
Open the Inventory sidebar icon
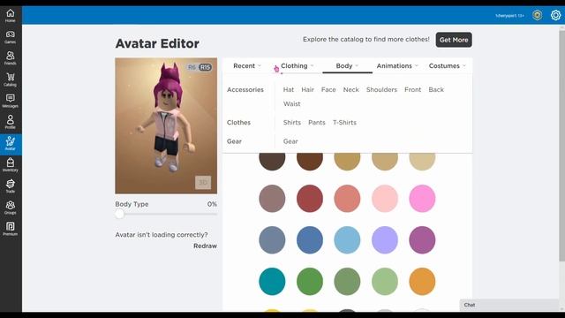coord(11,165)
